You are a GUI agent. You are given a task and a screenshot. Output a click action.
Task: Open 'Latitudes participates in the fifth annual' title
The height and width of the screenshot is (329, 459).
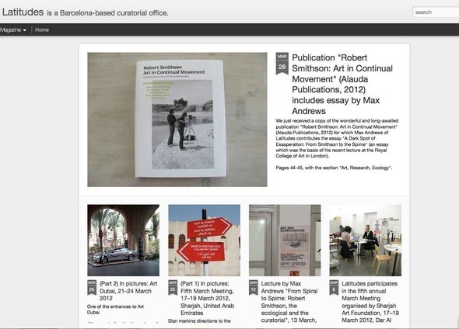point(370,302)
